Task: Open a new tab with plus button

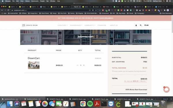Action: pyautogui.click(x=167, y=7)
